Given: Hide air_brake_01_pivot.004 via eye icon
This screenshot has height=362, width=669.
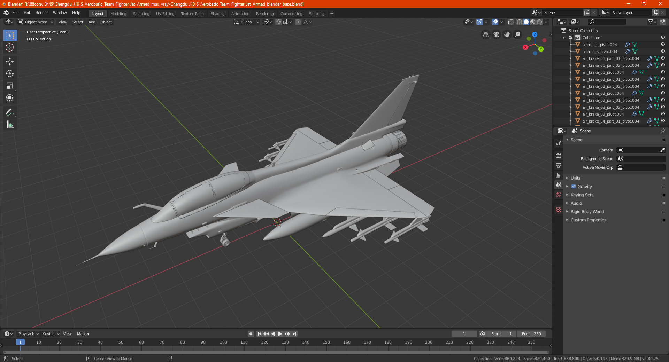Looking at the screenshot, I should 663,72.
